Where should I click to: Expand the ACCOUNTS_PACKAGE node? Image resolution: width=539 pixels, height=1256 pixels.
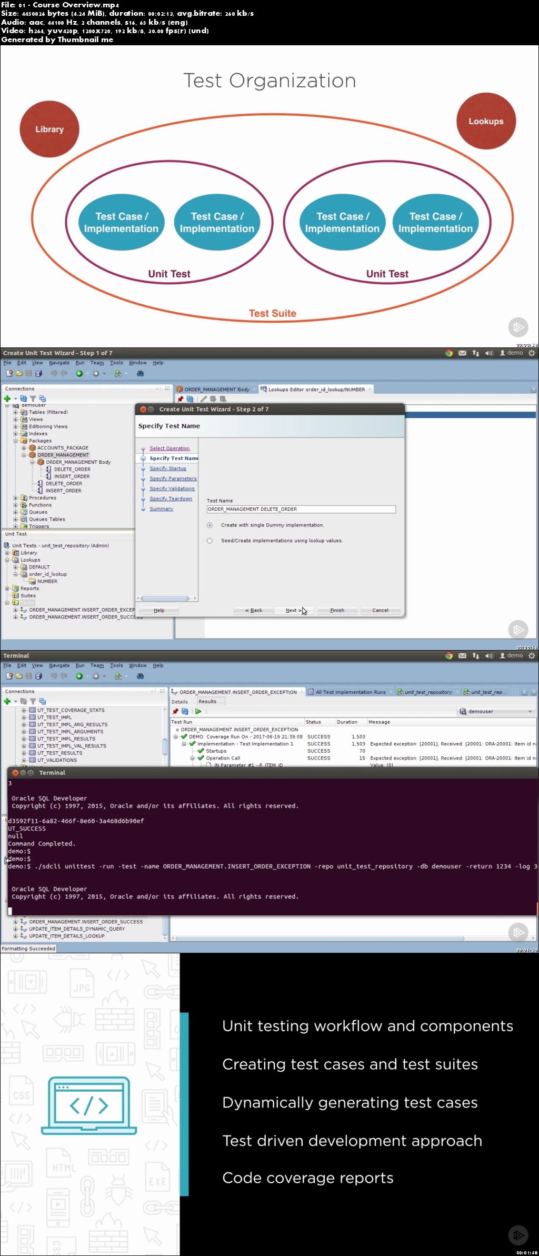[x=24, y=448]
